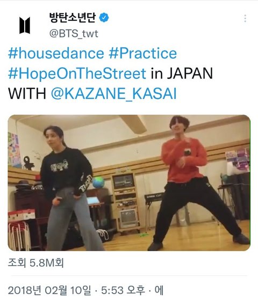The height and width of the screenshot is (300, 258).
Task: Click the 'in JAPAN' tweet text
Action: 182,74
